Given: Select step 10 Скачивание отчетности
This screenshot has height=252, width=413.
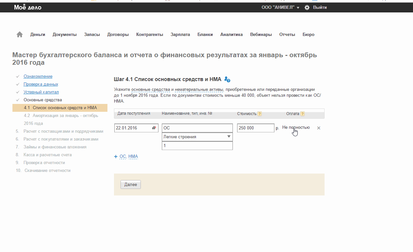Looking at the screenshot, I should click(47, 170).
